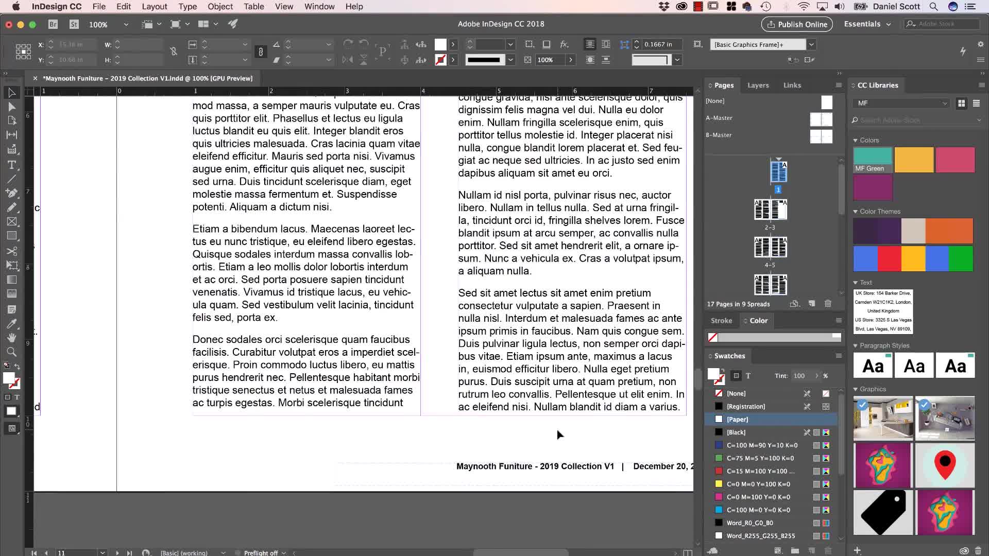Open the Preflight off dropdown

click(x=284, y=553)
